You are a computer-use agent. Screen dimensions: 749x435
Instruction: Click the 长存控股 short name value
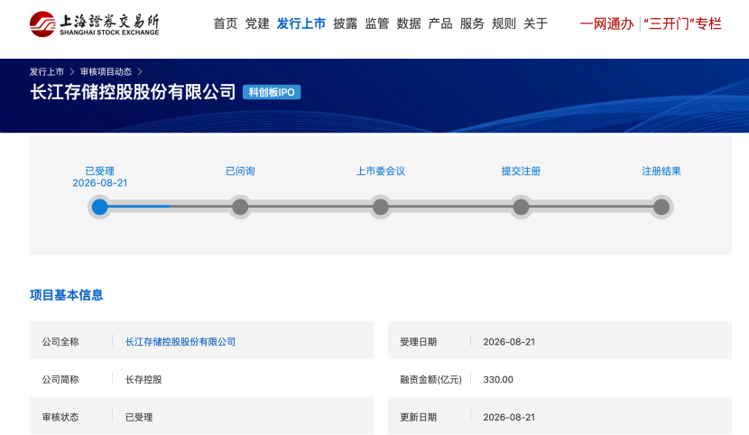pos(143,380)
